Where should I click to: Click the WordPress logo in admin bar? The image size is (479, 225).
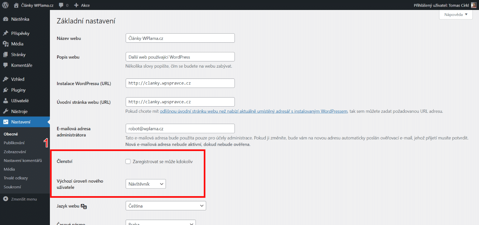point(5,5)
